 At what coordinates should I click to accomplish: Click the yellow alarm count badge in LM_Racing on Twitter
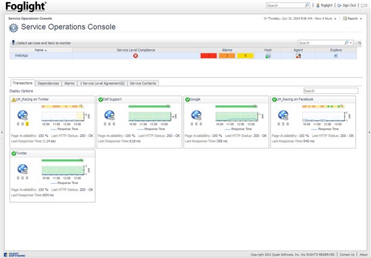pyautogui.click(x=27, y=124)
